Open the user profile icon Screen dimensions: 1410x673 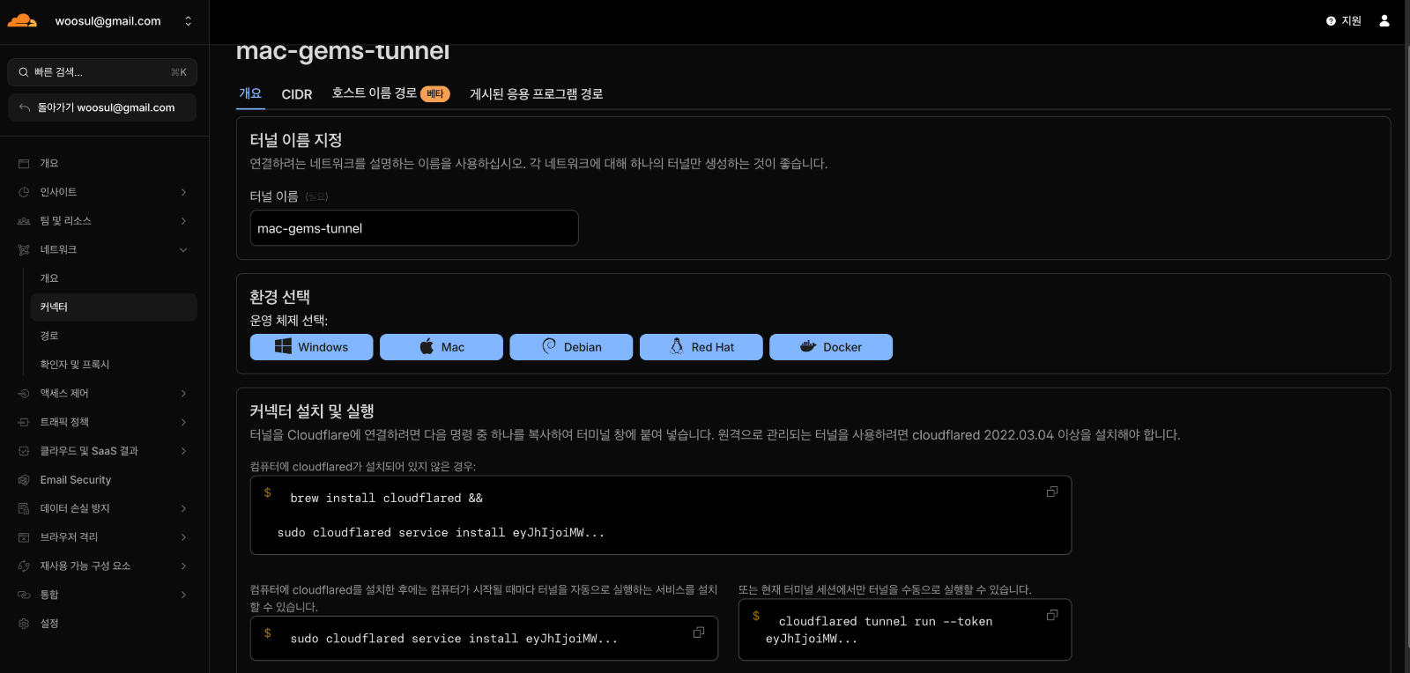click(1384, 20)
